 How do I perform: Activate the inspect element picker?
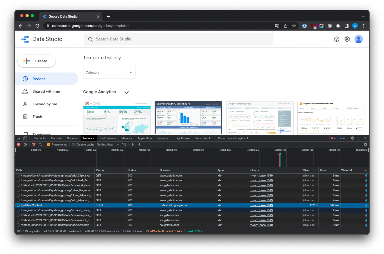19,138
